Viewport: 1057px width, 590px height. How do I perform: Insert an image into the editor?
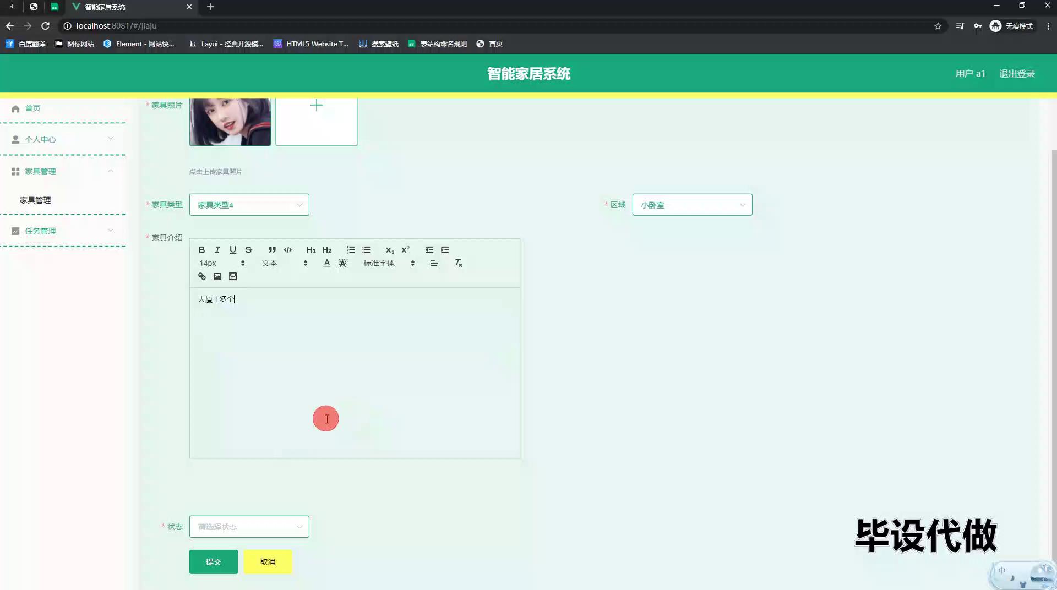click(217, 276)
